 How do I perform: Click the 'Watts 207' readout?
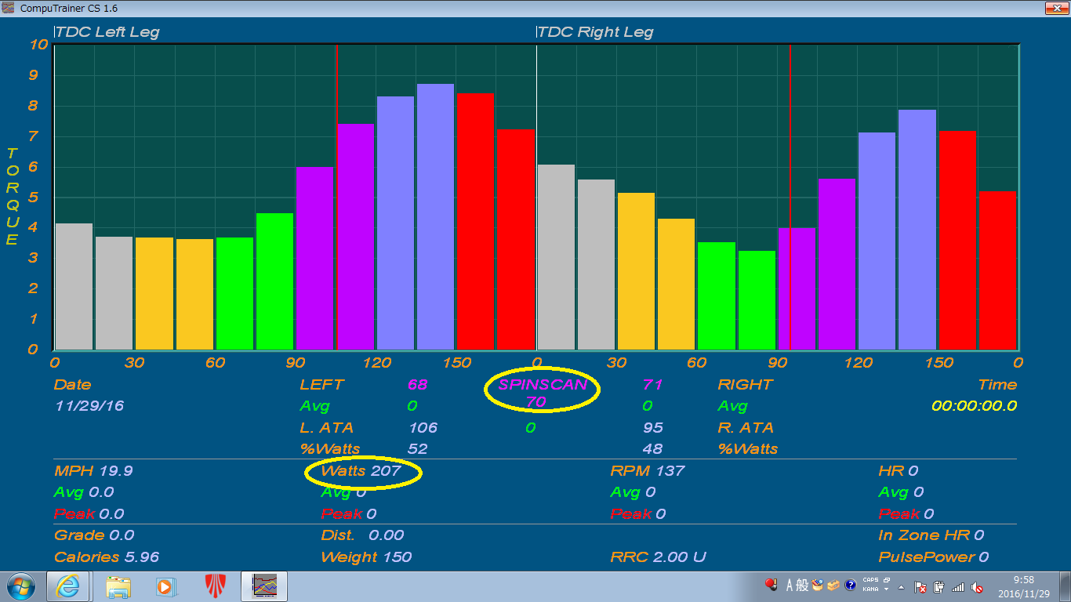pos(361,470)
